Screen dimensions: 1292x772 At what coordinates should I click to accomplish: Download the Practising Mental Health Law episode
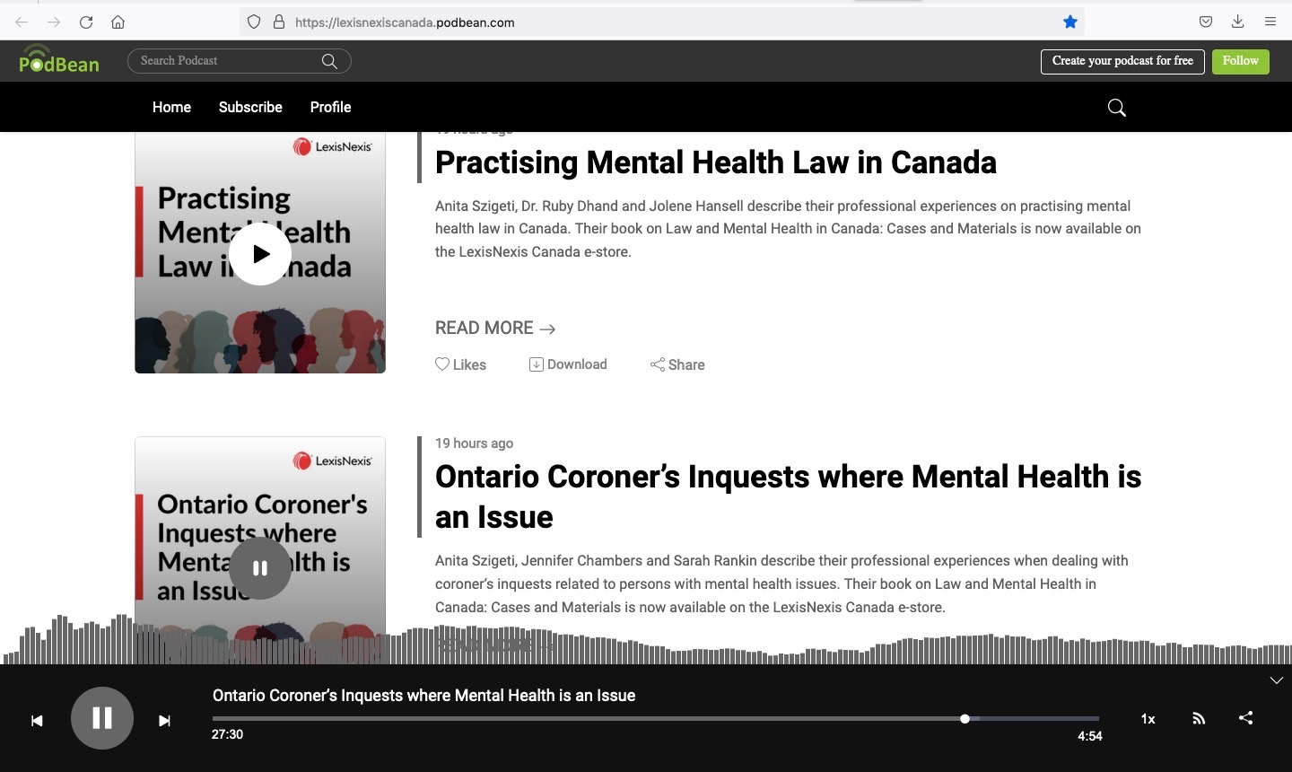568,364
